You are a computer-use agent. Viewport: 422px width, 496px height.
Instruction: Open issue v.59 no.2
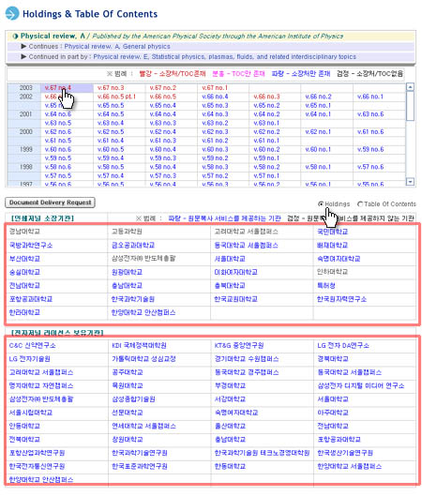pos(215,158)
